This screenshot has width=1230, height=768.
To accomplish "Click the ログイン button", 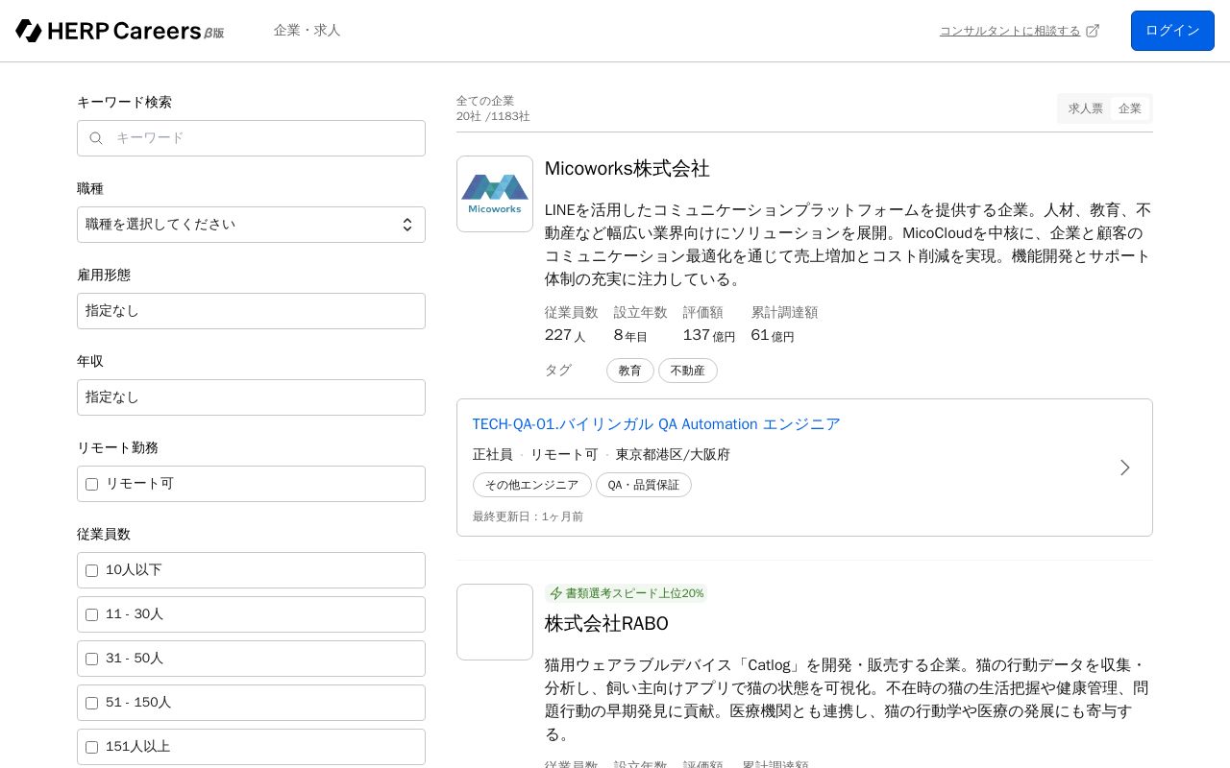I will [x=1172, y=31].
